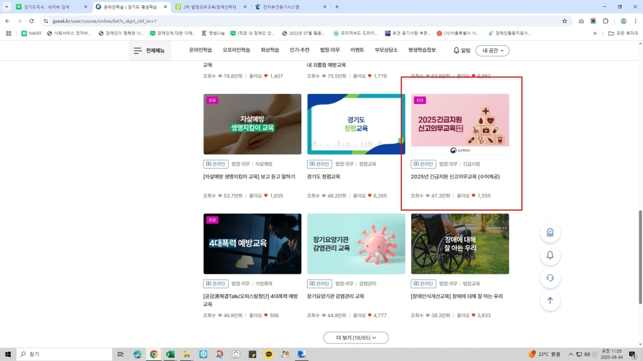Click the headset support floating button
Image resolution: width=643 pixels, height=361 pixels.
click(x=550, y=278)
